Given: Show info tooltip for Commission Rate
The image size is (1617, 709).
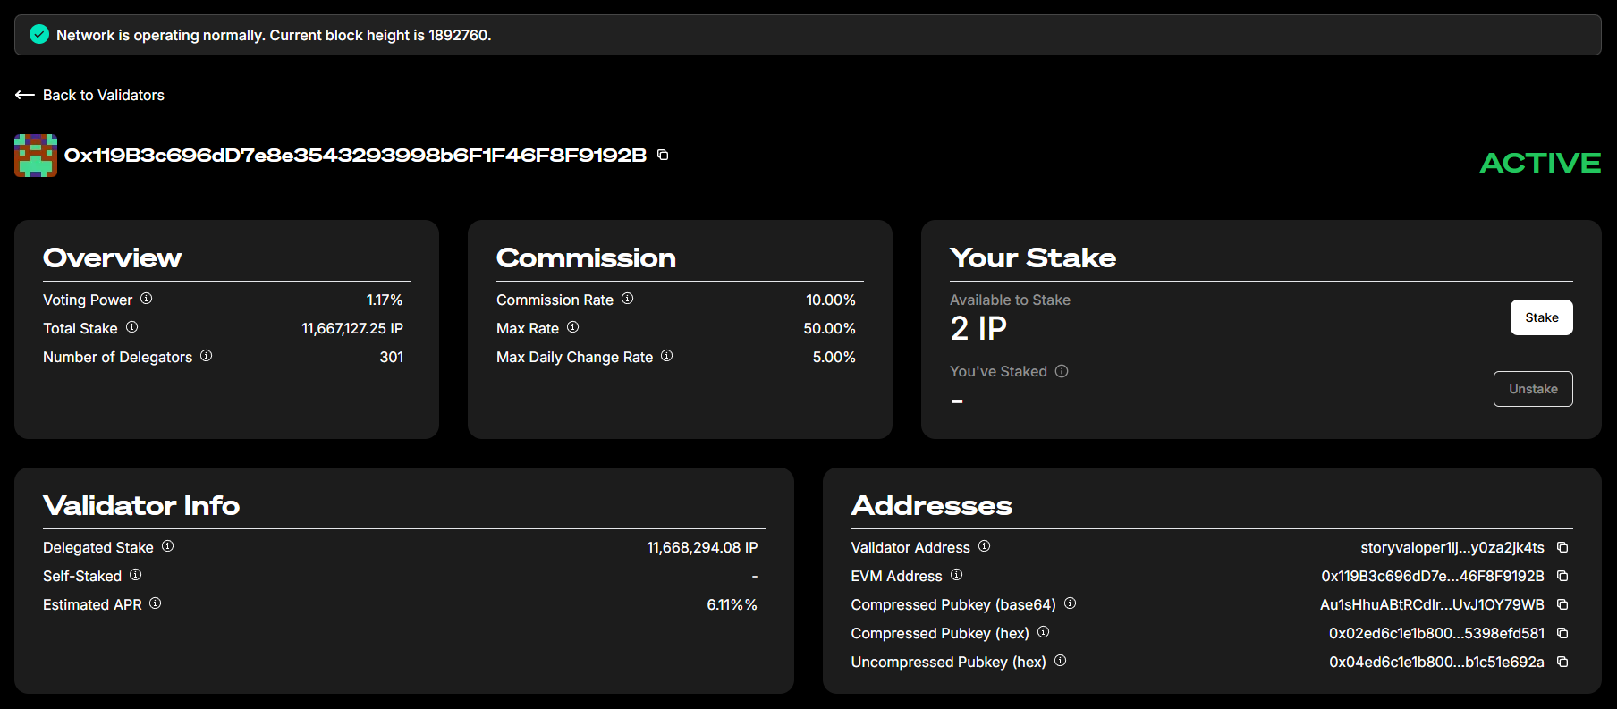Looking at the screenshot, I should click(x=628, y=299).
